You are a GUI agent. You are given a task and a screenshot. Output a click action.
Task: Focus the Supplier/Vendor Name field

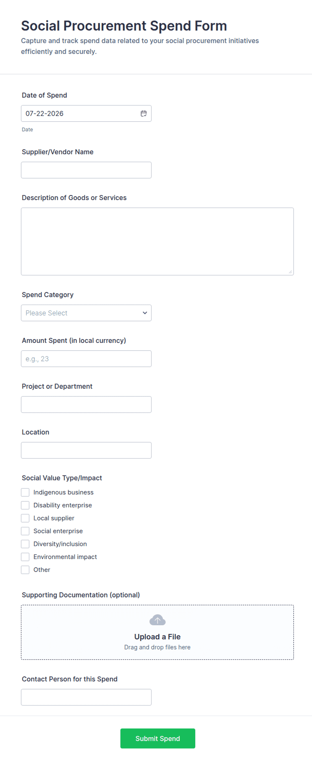click(x=86, y=170)
